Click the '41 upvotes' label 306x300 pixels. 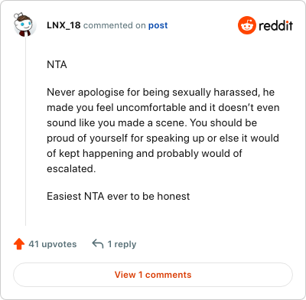click(53, 244)
